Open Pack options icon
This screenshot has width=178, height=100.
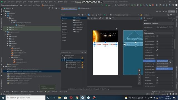pos(107,18)
